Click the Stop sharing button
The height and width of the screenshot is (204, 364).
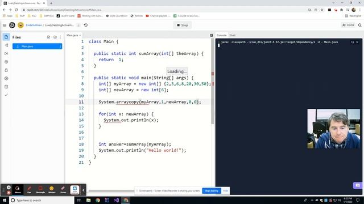coord(212,191)
